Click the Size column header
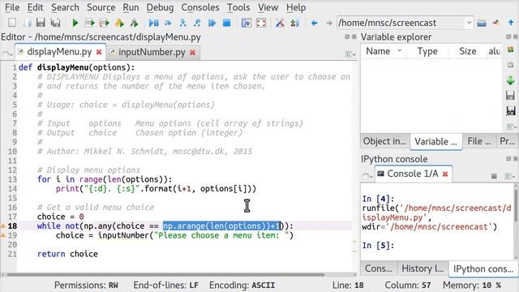The image size is (519, 292). (468, 51)
